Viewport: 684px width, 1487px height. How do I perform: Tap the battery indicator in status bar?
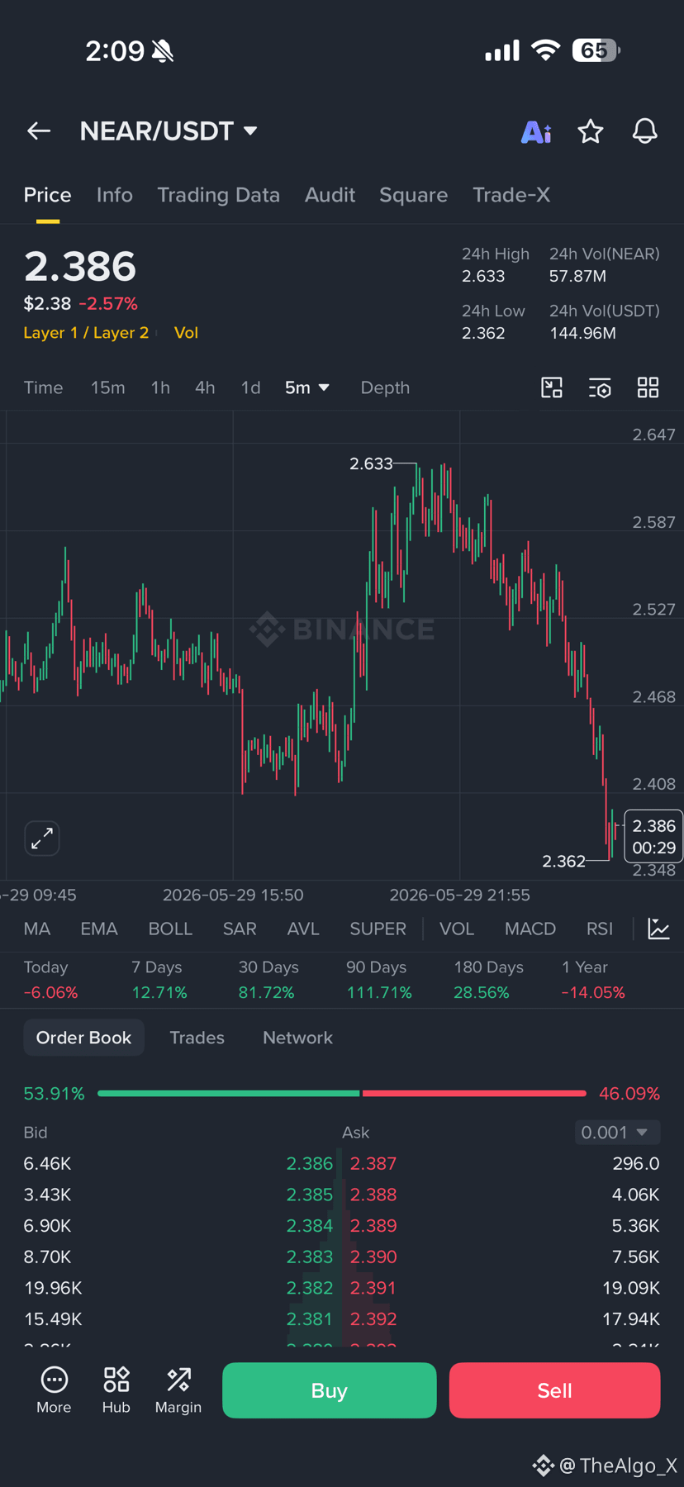point(596,50)
